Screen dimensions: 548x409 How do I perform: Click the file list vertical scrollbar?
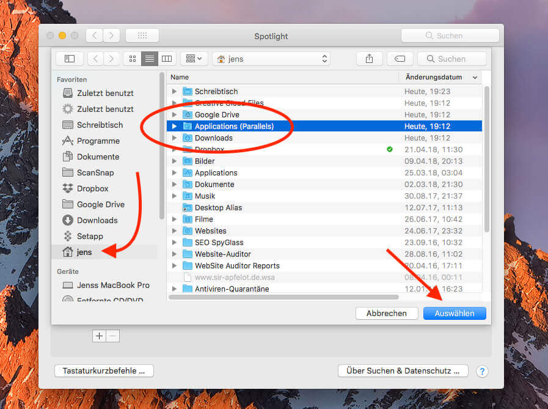click(x=486, y=159)
